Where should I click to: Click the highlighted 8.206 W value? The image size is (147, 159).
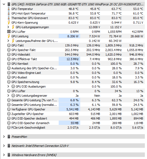(73, 36)
